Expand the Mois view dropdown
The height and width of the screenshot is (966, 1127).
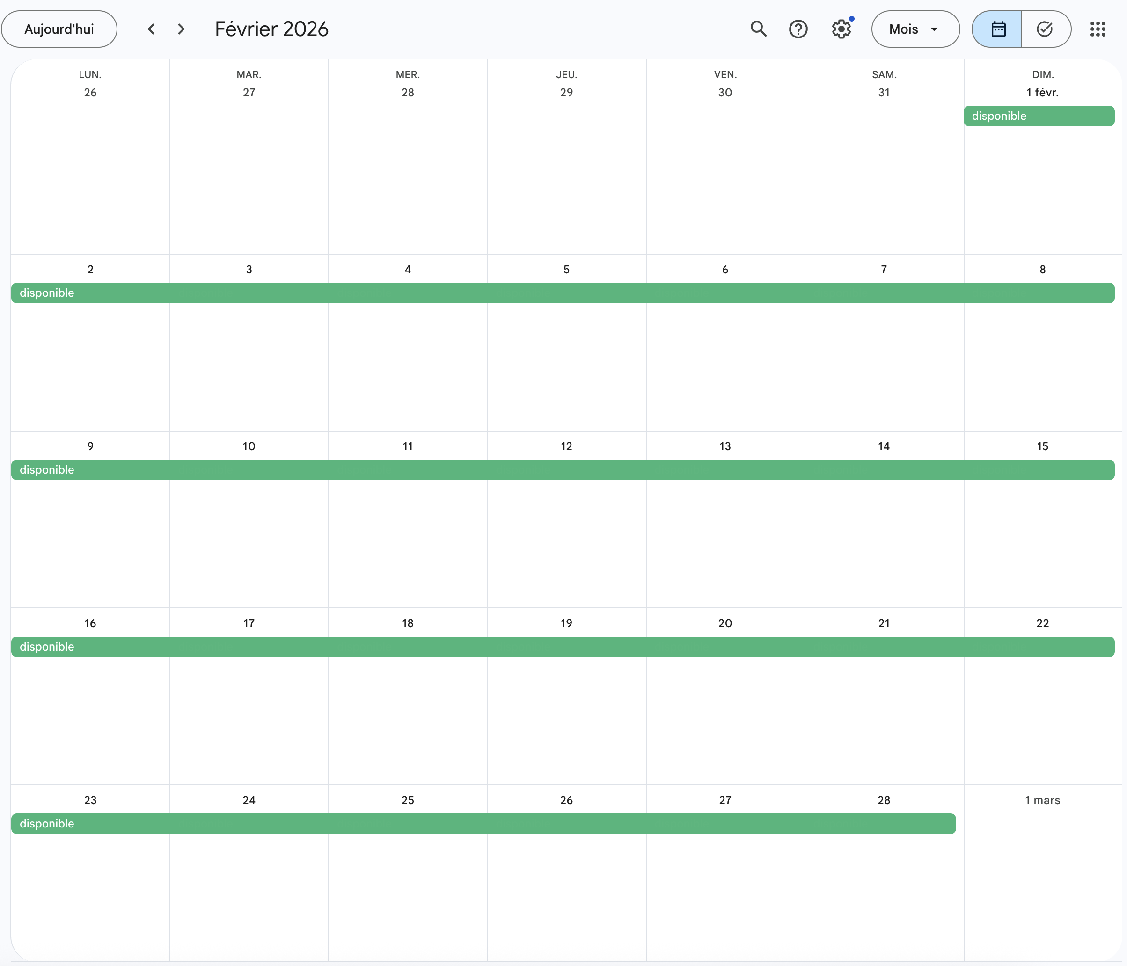[x=915, y=29]
